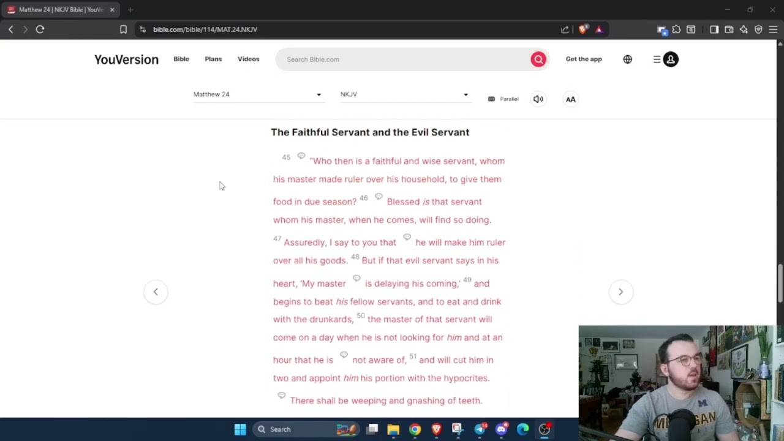Screen dimensions: 784x441
Task: Click verse text 'Who then is a faithful'
Action: click(x=356, y=161)
